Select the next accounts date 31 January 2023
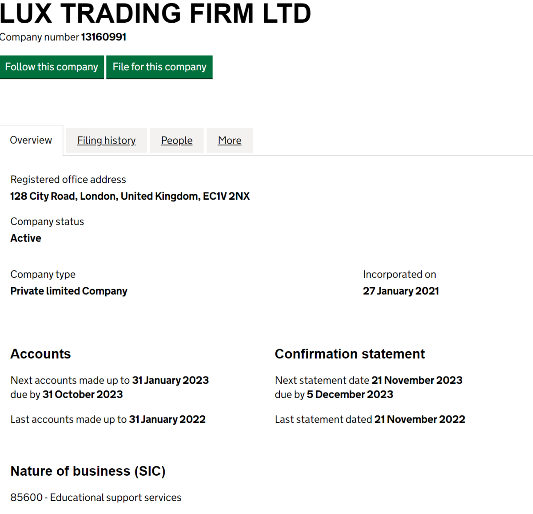Screen dimensions: 533x514 click(171, 380)
